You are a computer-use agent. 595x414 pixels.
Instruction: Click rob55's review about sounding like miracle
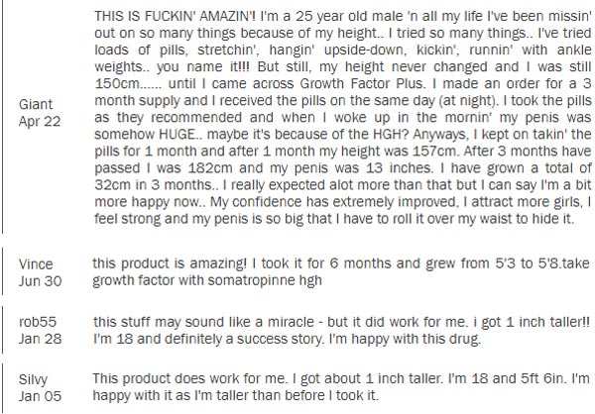[341, 330]
